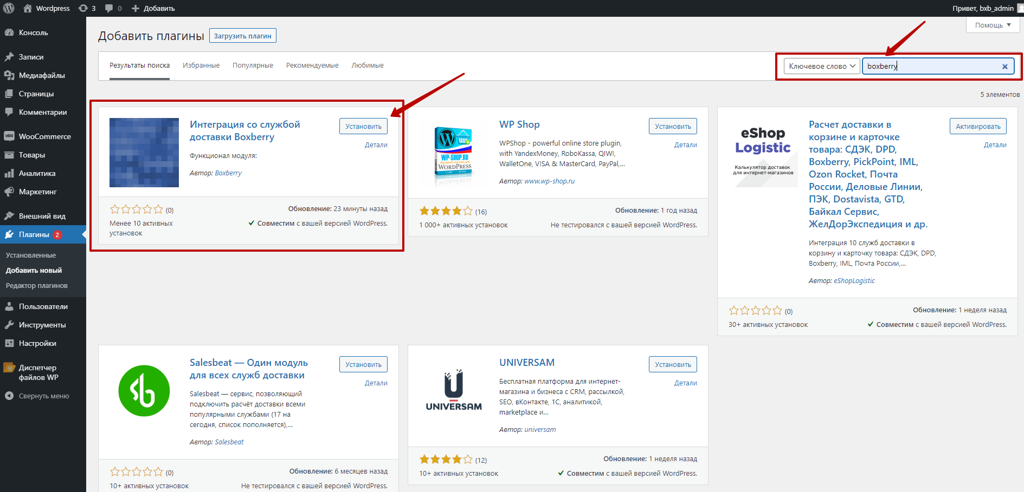Screen dimensions: 1024x492
Task: Focus the plugin search field containing boxberry
Action: pos(938,66)
